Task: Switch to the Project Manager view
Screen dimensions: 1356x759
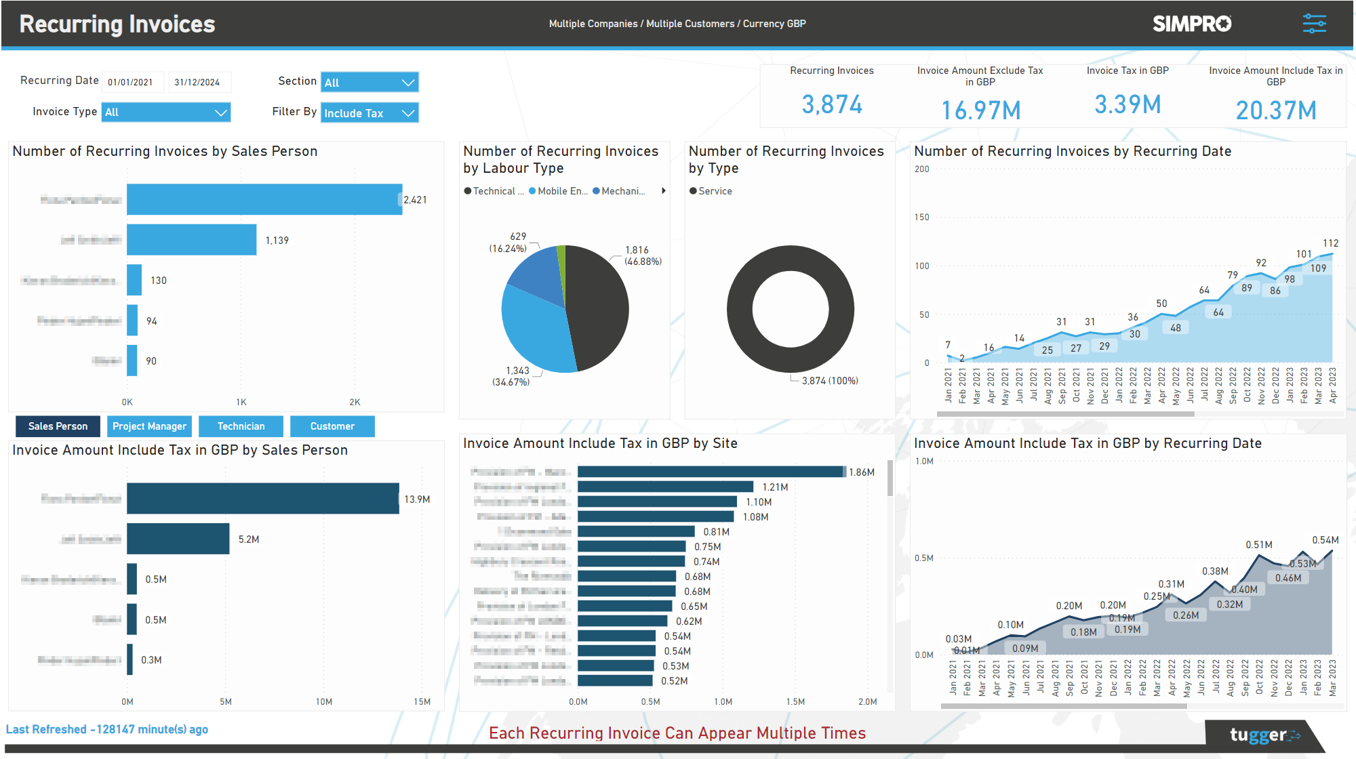Action: [x=149, y=426]
